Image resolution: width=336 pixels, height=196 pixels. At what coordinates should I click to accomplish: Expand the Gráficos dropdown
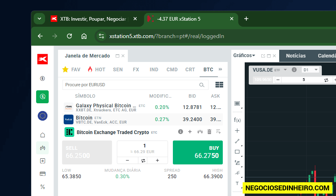(254, 55)
